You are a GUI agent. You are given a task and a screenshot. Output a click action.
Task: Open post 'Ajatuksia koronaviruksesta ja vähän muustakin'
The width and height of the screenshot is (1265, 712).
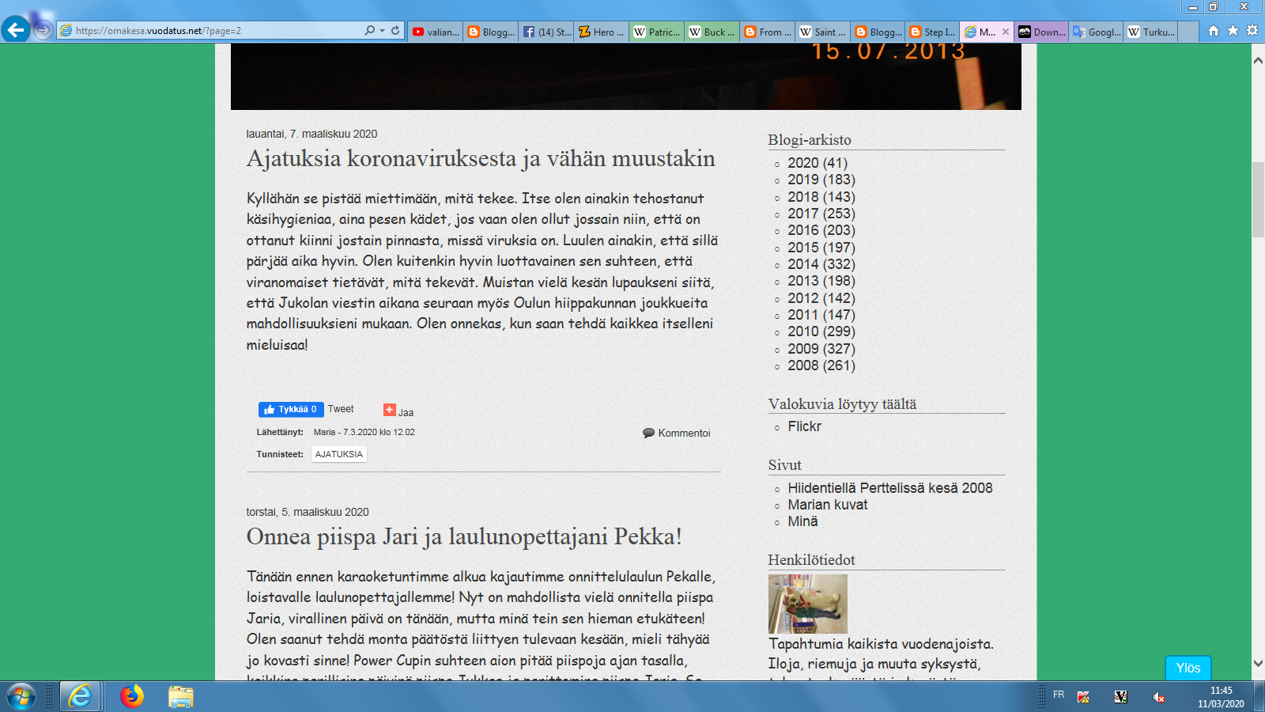tap(481, 158)
